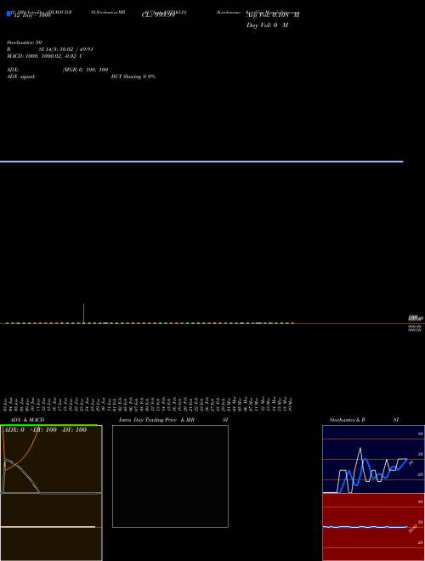The height and width of the screenshot is (561, 425).
Task: Click the 'CL: 999.99' closing price text
Action: pyautogui.click(x=158, y=15)
